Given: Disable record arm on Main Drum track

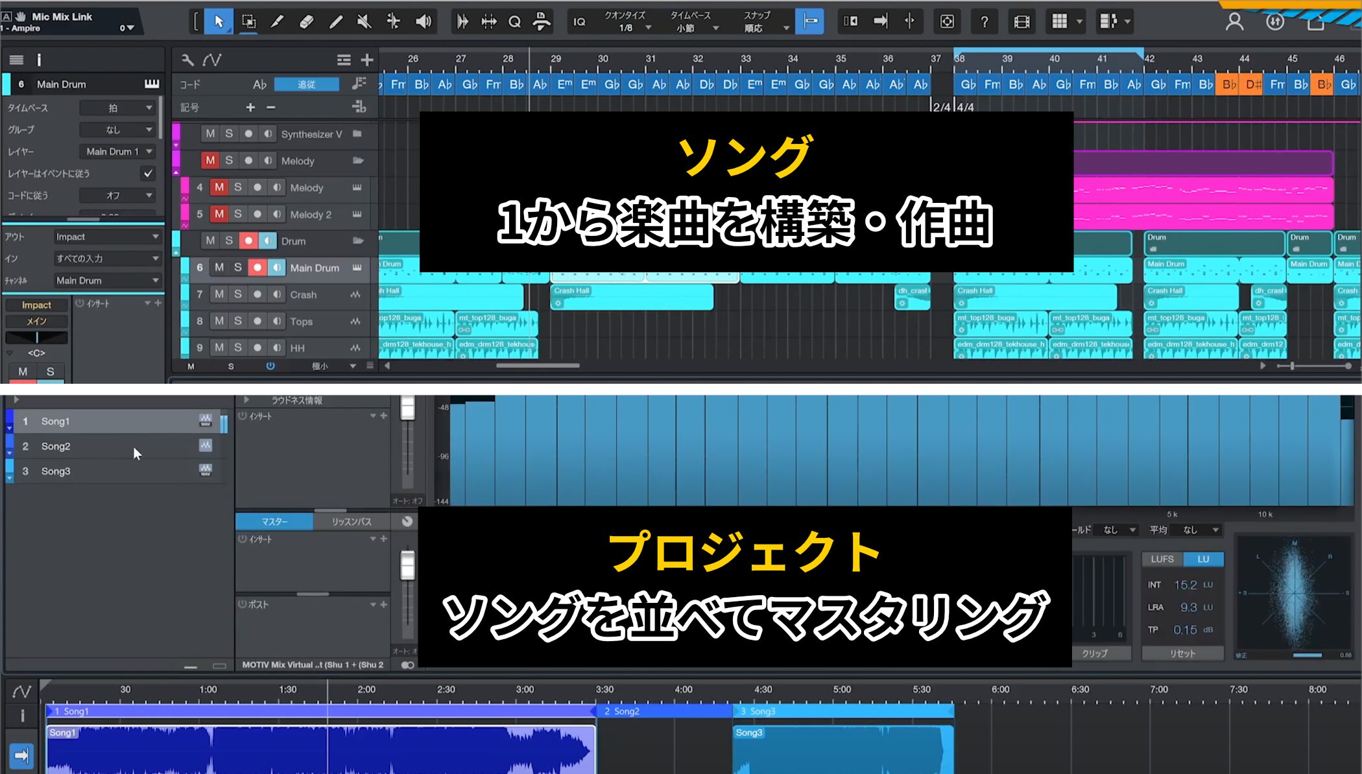Looking at the screenshot, I should (x=257, y=268).
